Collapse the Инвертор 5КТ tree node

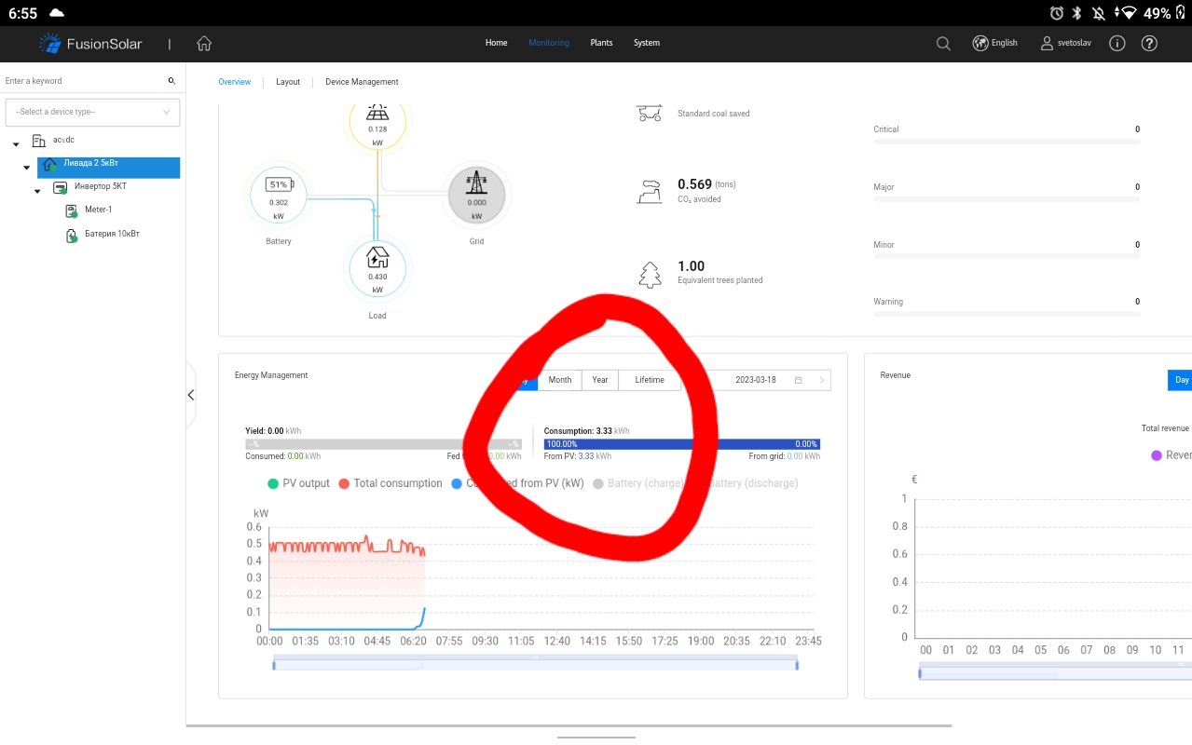pos(37,191)
